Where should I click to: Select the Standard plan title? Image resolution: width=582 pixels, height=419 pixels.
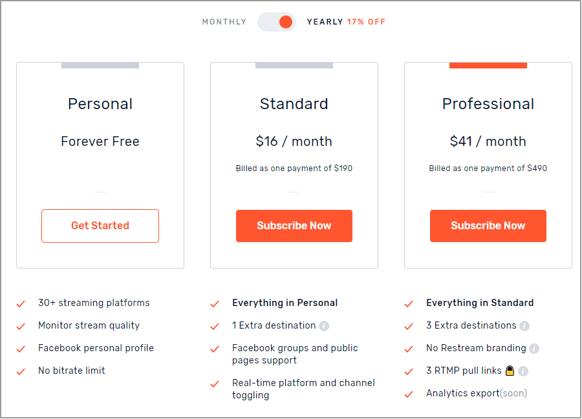294,104
